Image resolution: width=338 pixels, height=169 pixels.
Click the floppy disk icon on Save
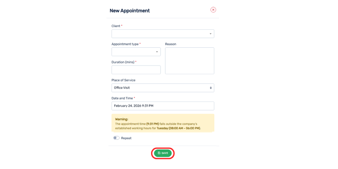tap(159, 153)
